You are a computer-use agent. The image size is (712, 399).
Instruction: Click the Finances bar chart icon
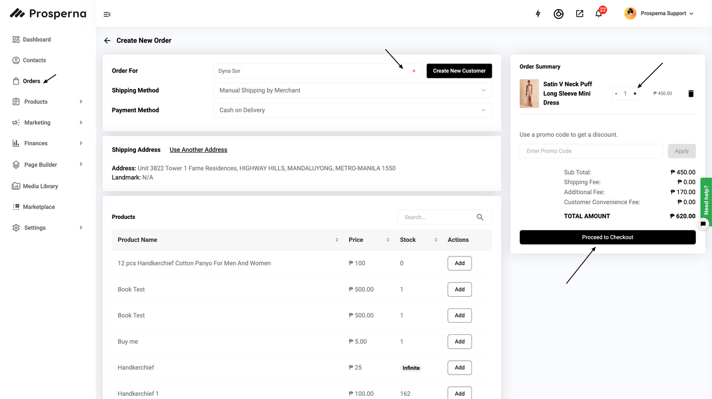click(16, 144)
